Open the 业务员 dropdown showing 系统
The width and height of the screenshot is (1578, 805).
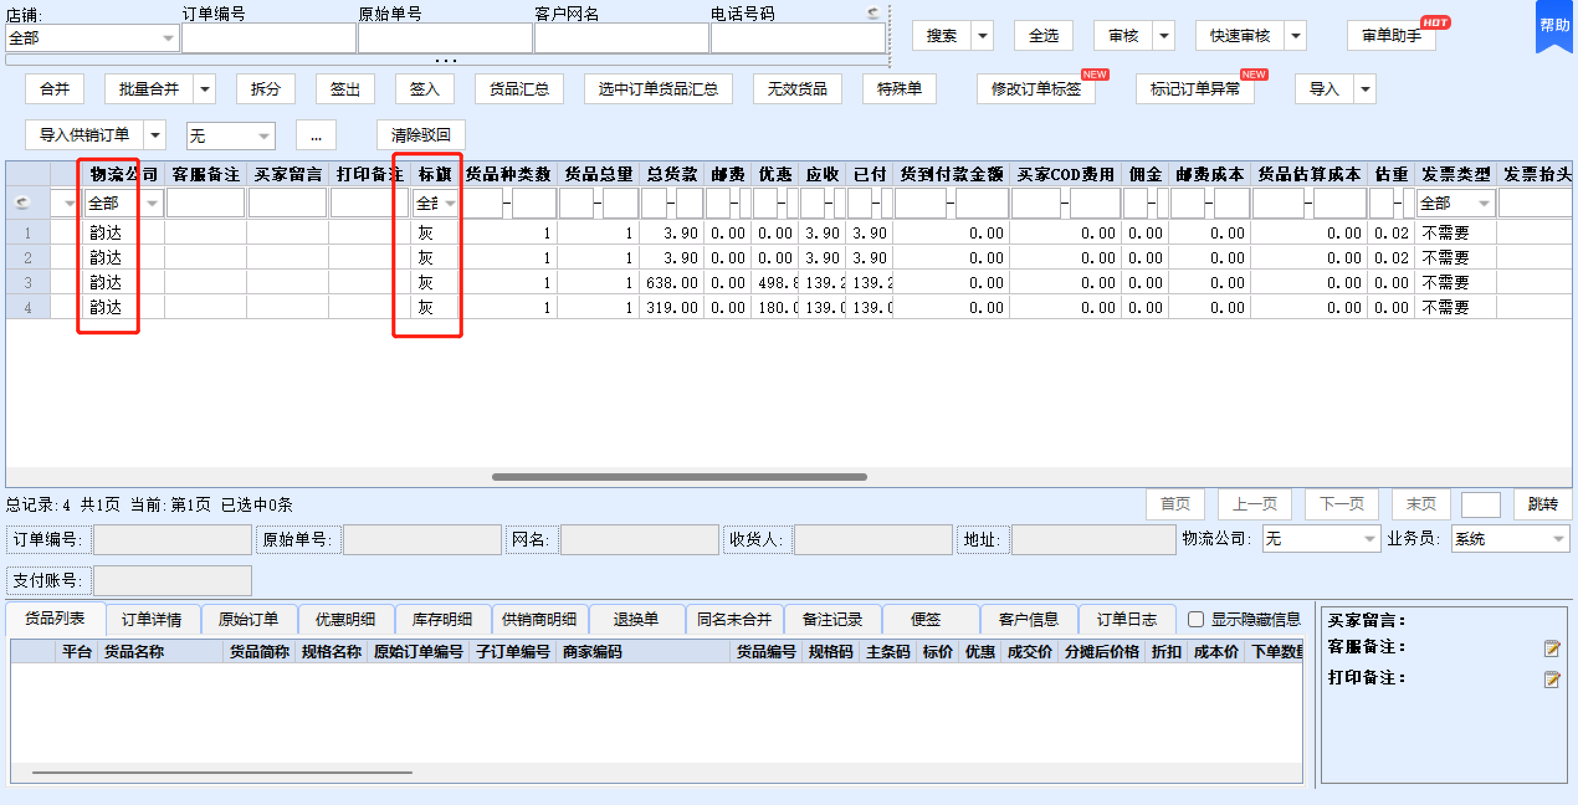(1558, 539)
